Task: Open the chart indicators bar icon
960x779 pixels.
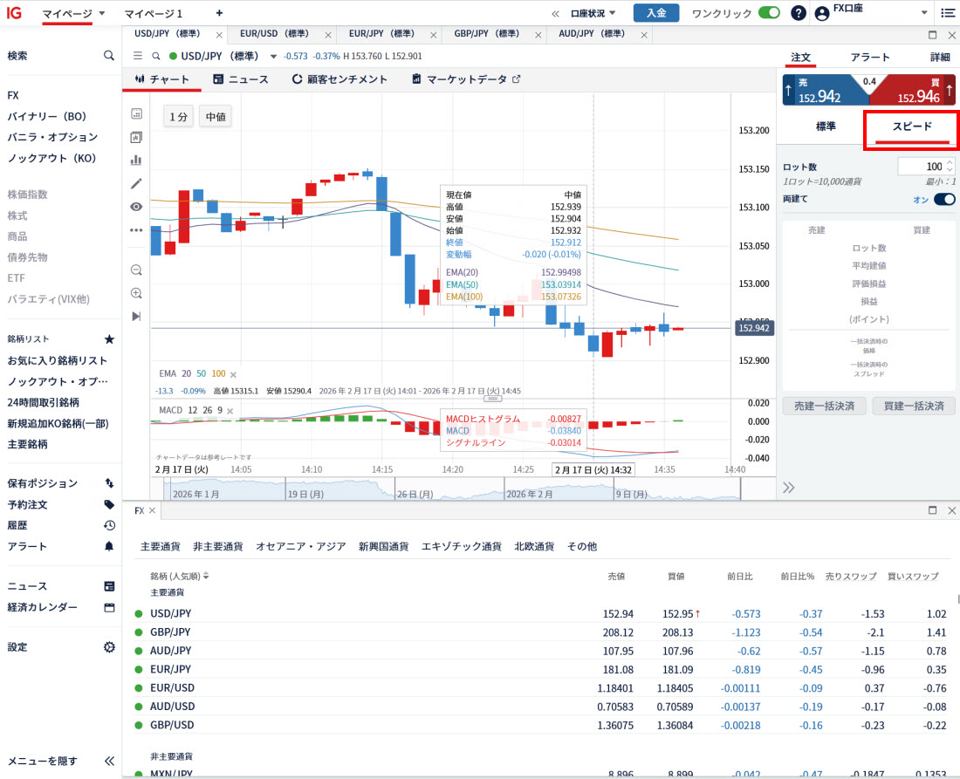Action: [x=136, y=160]
